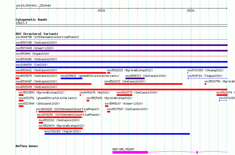
Task: Select nsv5520674 red variant bar
Action: (61, 128)
